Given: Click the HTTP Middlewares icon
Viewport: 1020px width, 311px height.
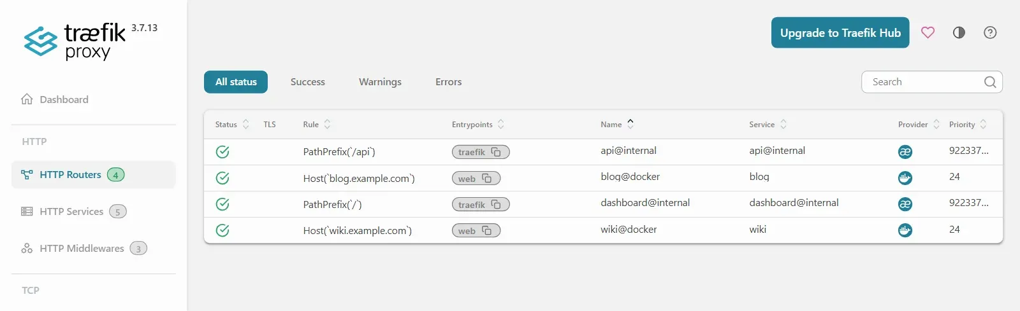Looking at the screenshot, I should coord(27,249).
